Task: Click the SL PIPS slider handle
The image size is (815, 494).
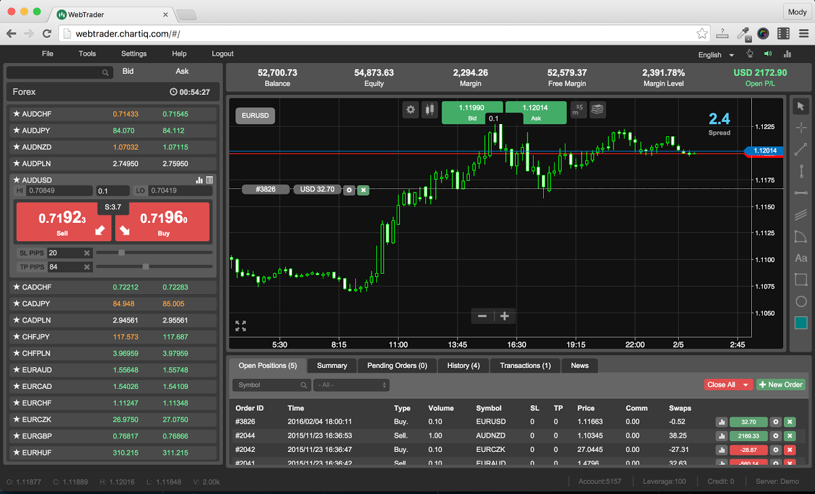Action: [121, 253]
